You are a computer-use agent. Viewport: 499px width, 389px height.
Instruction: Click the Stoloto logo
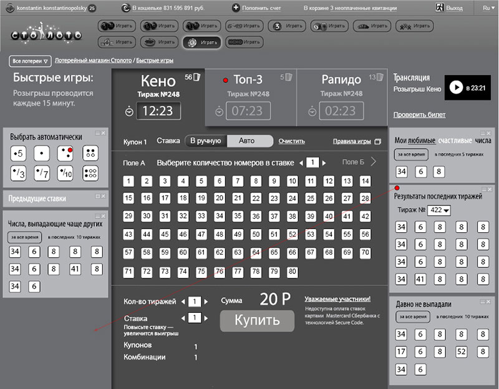click(46, 34)
